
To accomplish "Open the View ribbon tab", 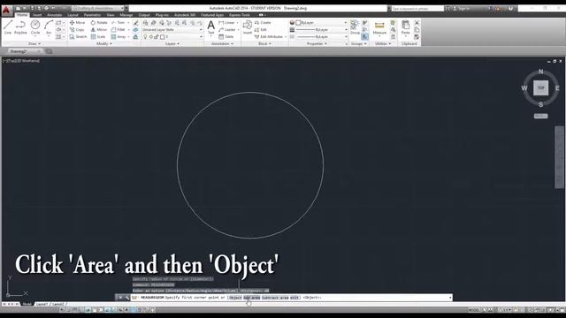I will coord(111,15).
